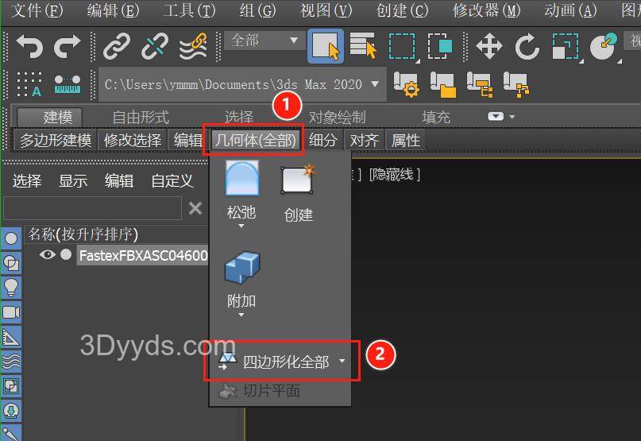This screenshot has width=641, height=441.
Task: Switch to the 填充 ribbon tab
Action: [436, 118]
